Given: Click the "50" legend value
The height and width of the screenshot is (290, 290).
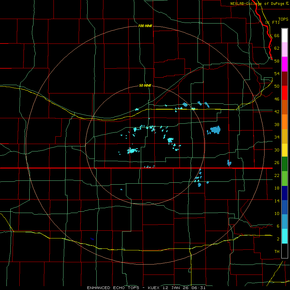Looking at the screenshot, I should [277, 86].
